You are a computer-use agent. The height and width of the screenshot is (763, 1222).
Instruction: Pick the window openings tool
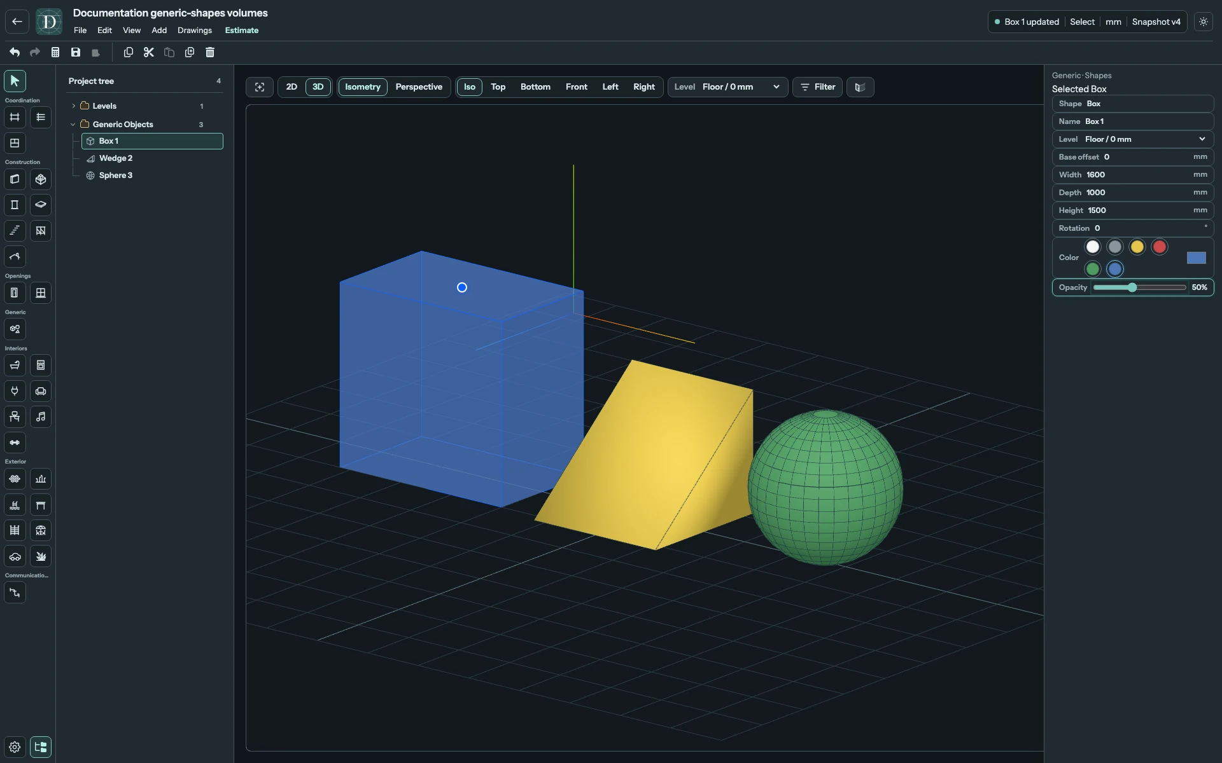point(41,293)
